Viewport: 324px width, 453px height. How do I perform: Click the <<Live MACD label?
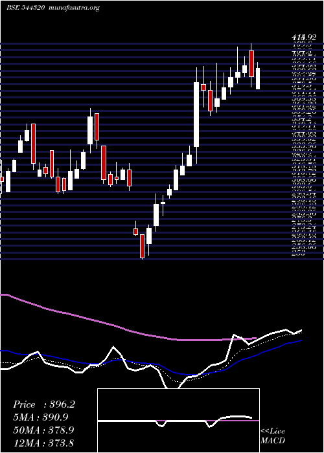tap(273, 436)
